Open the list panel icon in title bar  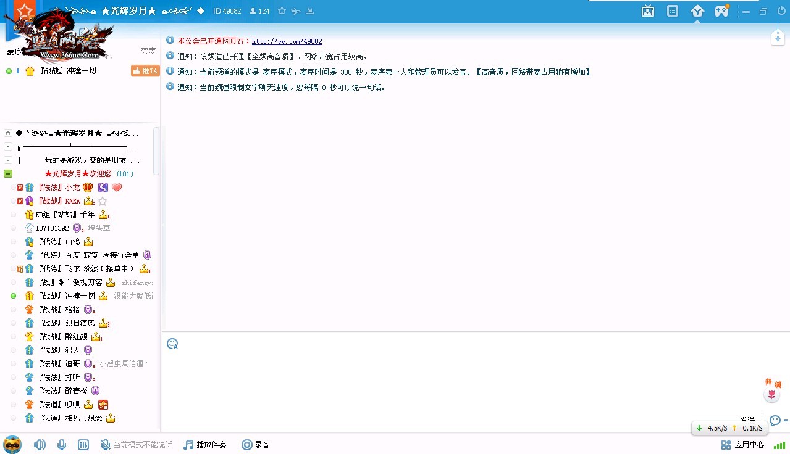click(673, 11)
